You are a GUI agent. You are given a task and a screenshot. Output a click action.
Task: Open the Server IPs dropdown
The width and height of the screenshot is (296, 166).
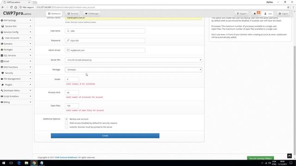[x=133, y=60]
